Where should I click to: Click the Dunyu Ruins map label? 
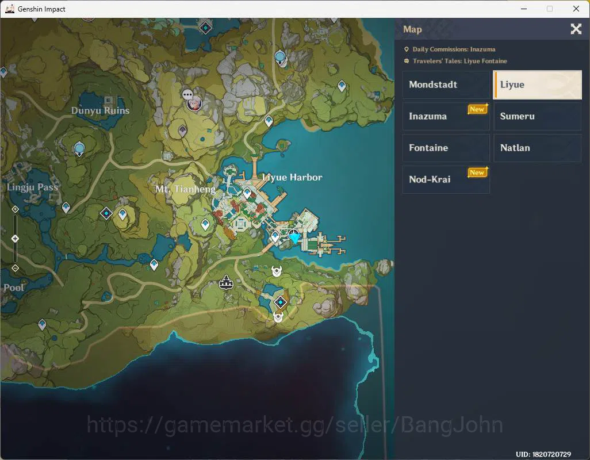[101, 110]
